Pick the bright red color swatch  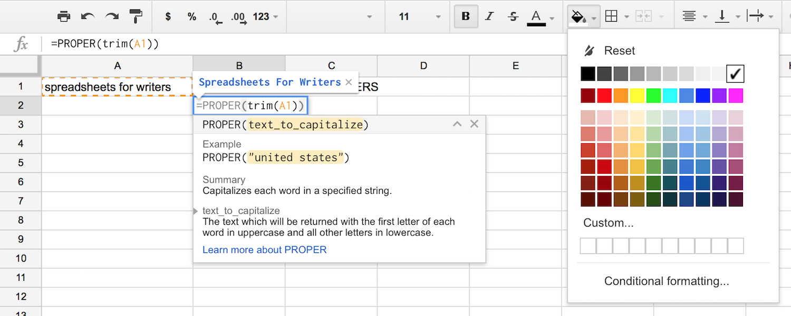(604, 95)
